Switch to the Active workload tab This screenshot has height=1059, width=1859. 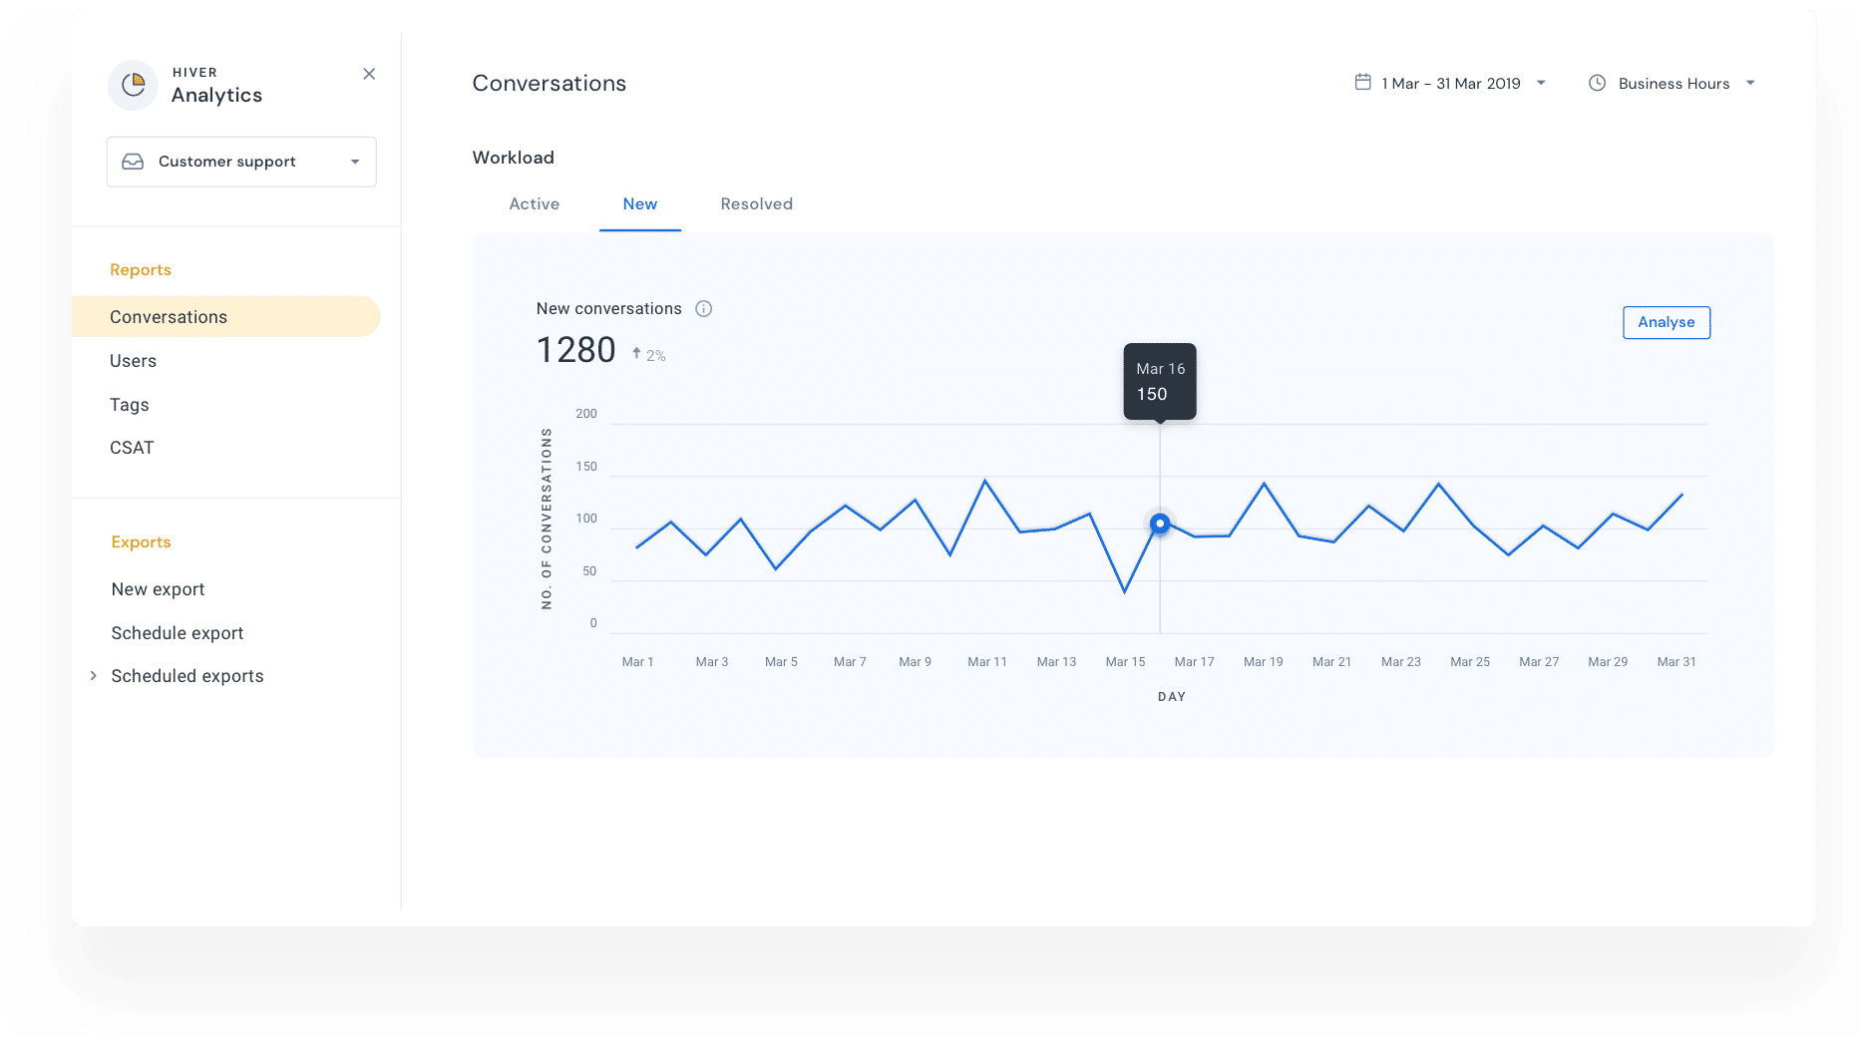[x=535, y=204]
